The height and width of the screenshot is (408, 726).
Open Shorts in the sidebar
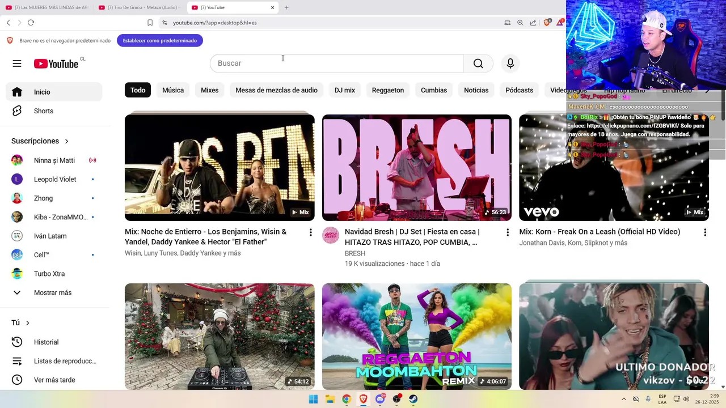click(54, 111)
